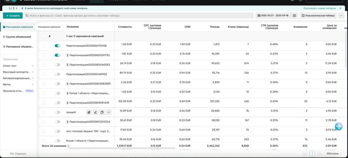Click total cost value 1,339.17 EUR
This screenshot has width=348, height=158.
coord(124,146)
